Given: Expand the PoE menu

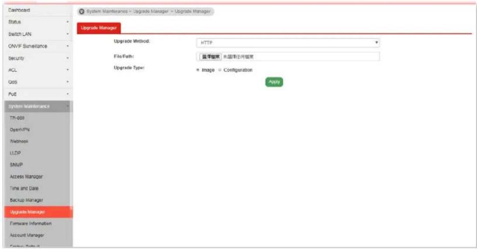Looking at the screenshot, I should click(38, 94).
